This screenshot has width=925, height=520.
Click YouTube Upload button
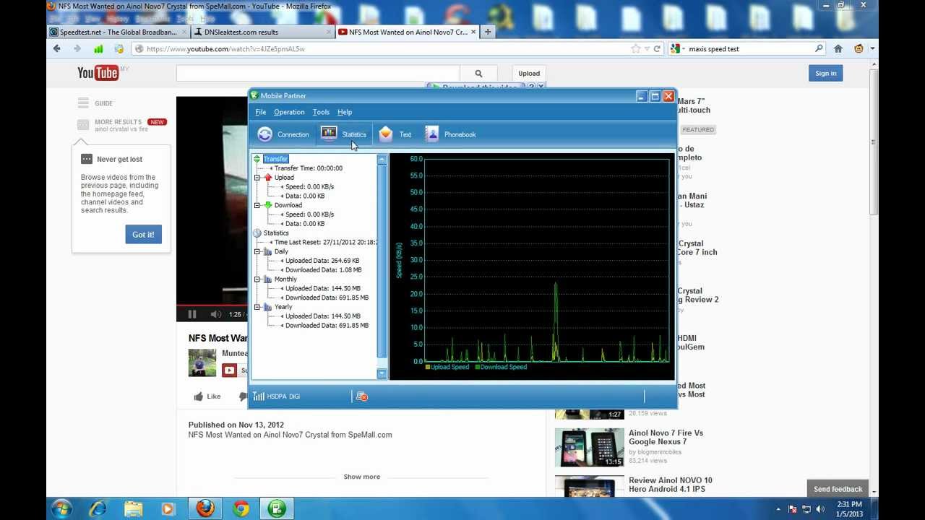(529, 73)
